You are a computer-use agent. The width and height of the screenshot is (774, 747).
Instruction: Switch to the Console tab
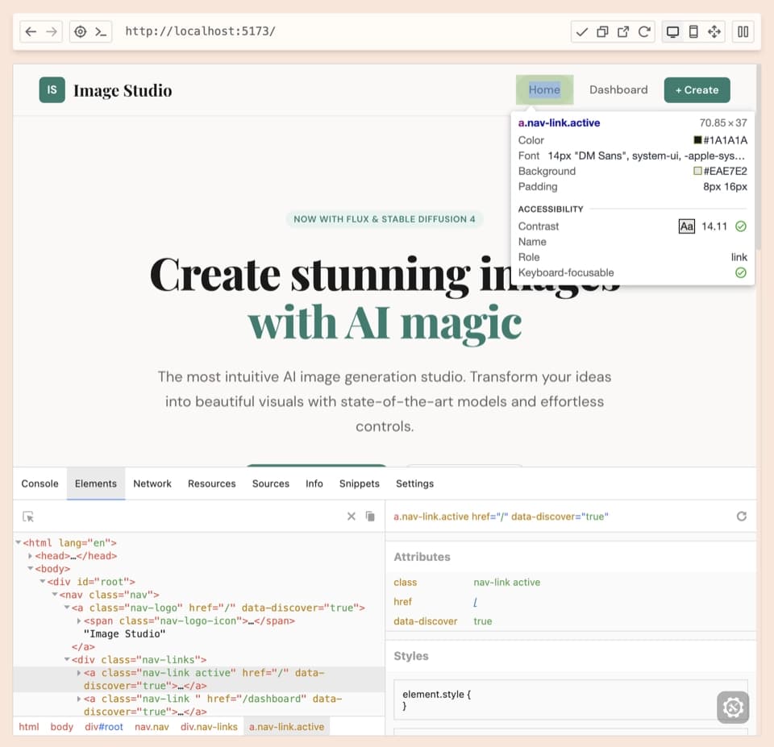(39, 483)
